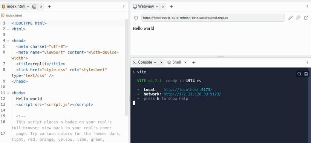The height and width of the screenshot is (143, 311).
Task: Expand the index.html tab dropdown chevron
Action: point(28,6)
